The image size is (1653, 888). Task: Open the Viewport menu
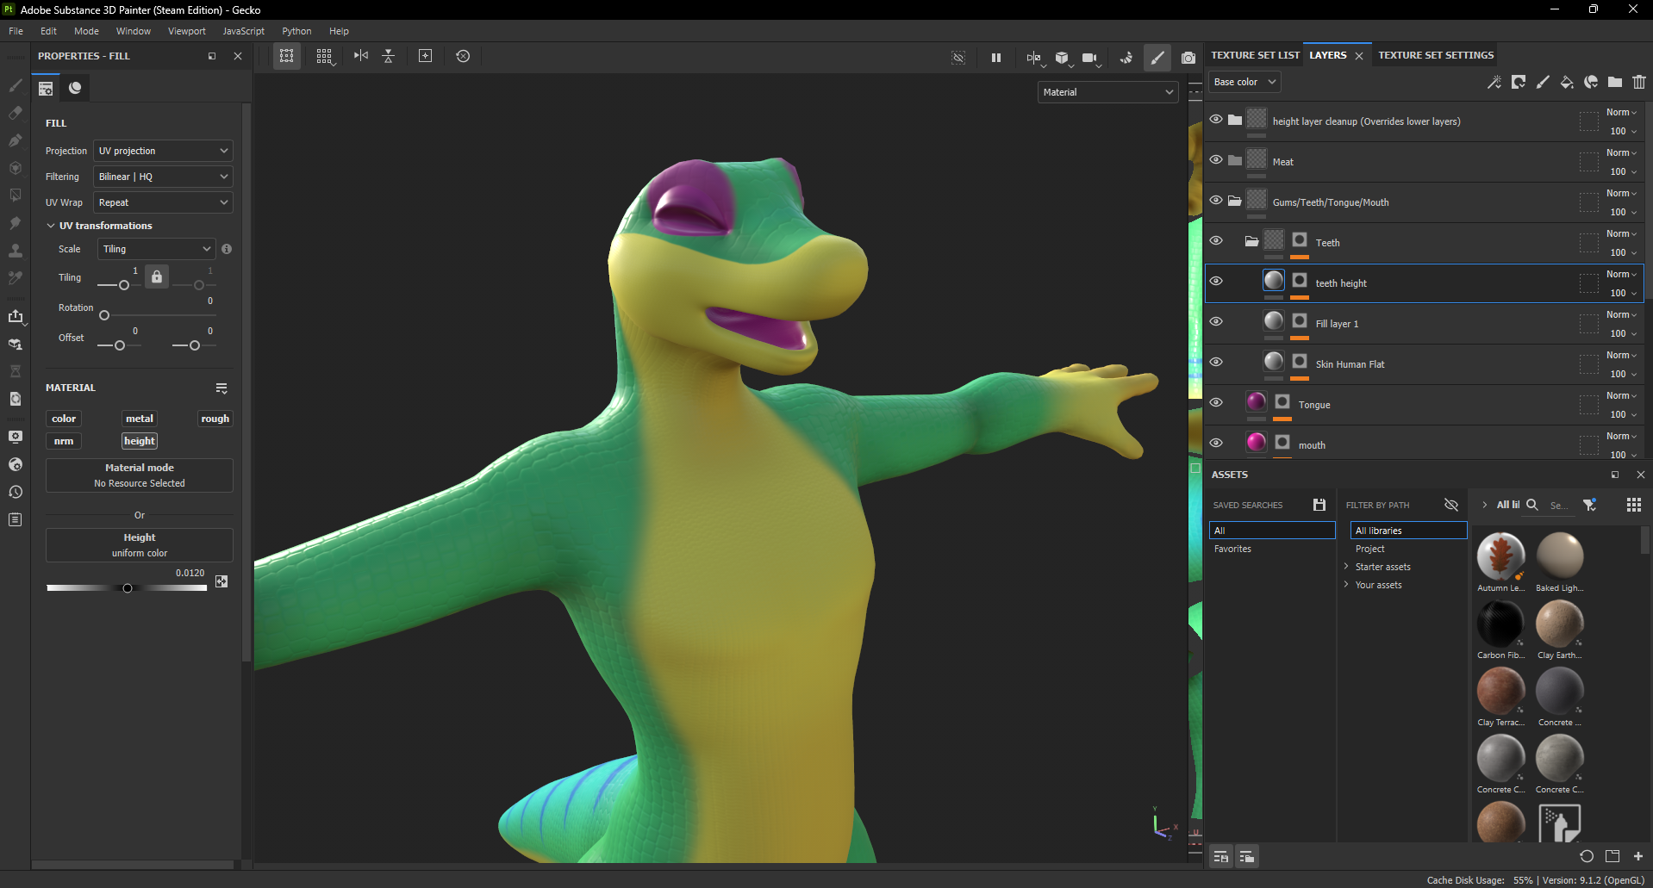[x=186, y=31]
